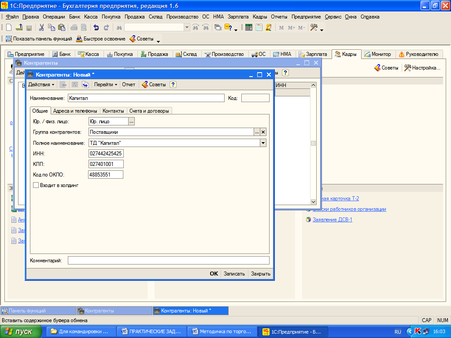The width and height of the screenshot is (451, 338).
Task: Click Советы in the Контрагенты: Новый toolbar
Action: coord(154,84)
